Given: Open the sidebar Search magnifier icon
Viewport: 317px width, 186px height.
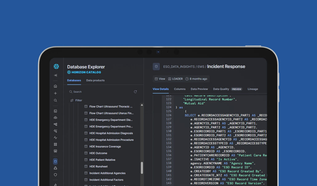Looking at the screenshot, I should click(55, 100).
